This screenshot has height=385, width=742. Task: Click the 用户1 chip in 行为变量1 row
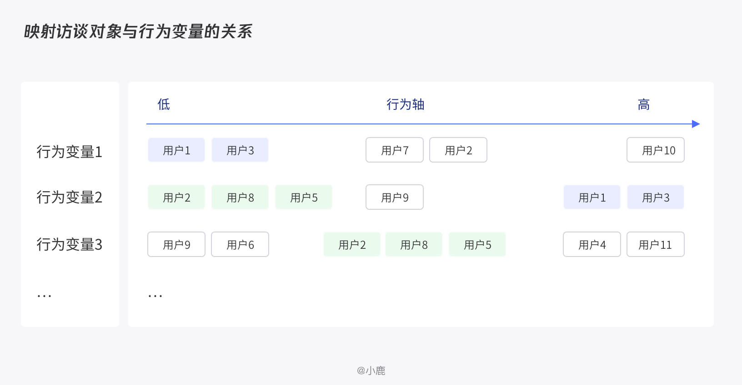tap(176, 150)
